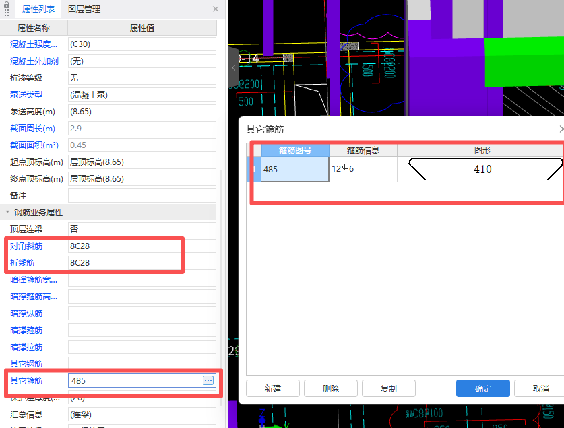Click the 箍筋图号 column header in dialog
This screenshot has height=428, width=564.
coord(295,151)
